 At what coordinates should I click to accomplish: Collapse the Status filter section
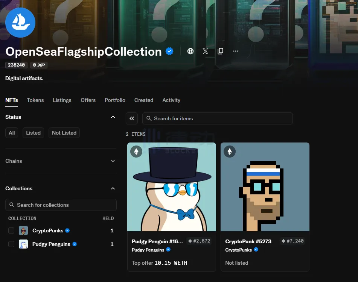[x=113, y=117]
